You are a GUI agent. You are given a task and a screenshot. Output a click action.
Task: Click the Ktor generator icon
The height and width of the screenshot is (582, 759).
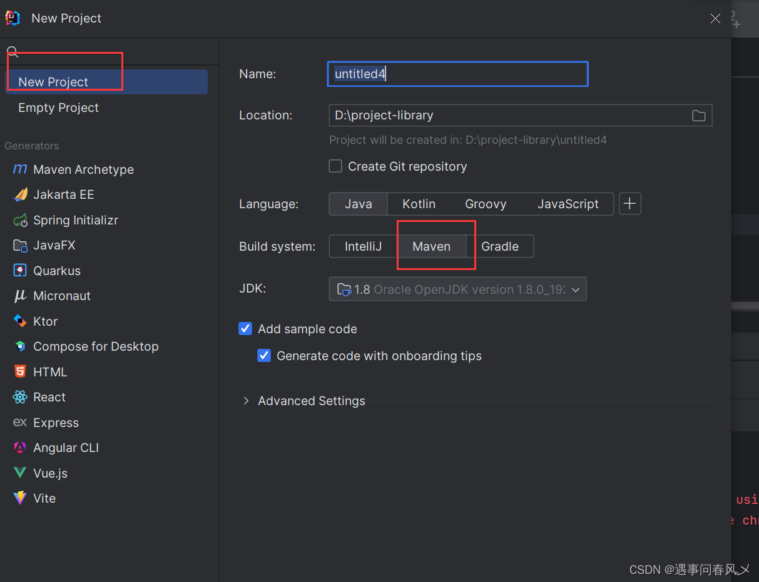point(21,321)
